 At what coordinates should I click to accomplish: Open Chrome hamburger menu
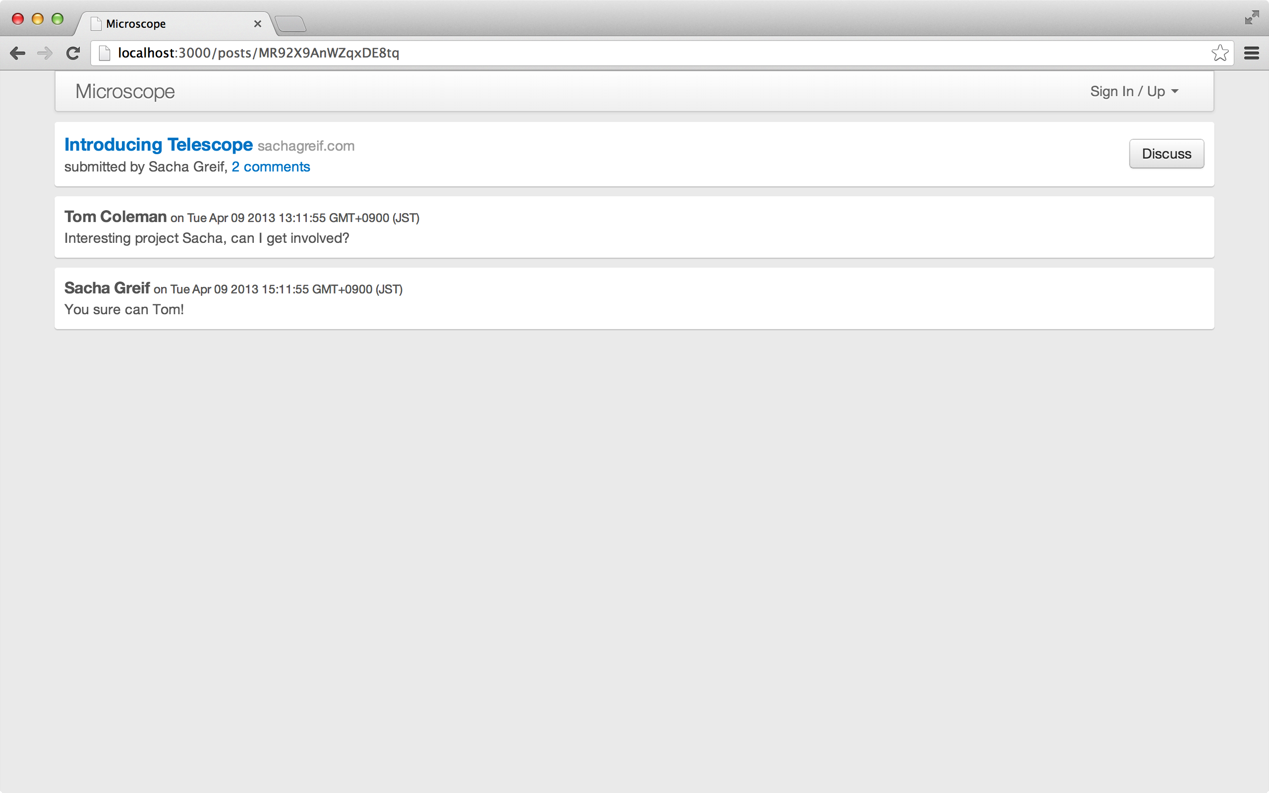(1251, 53)
